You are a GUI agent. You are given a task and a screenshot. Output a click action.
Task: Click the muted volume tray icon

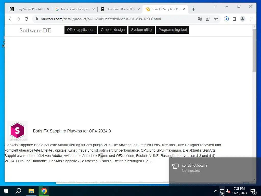pyautogui.click(x=228, y=191)
